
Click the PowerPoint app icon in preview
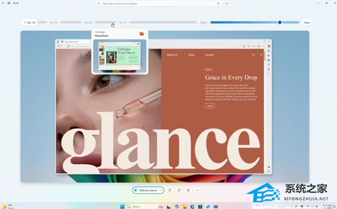pos(142,34)
